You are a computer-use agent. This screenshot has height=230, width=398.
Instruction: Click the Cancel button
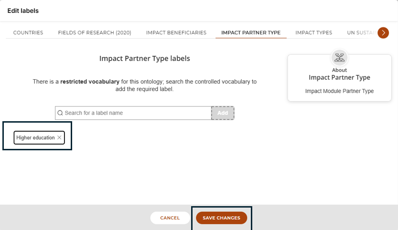pos(170,218)
